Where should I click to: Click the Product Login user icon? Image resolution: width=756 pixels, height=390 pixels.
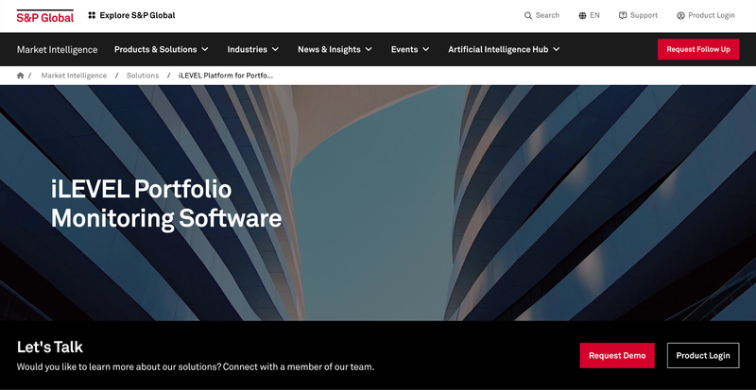coord(680,15)
